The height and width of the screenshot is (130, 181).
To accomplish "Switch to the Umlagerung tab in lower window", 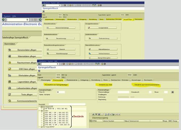I will point(84,80).
